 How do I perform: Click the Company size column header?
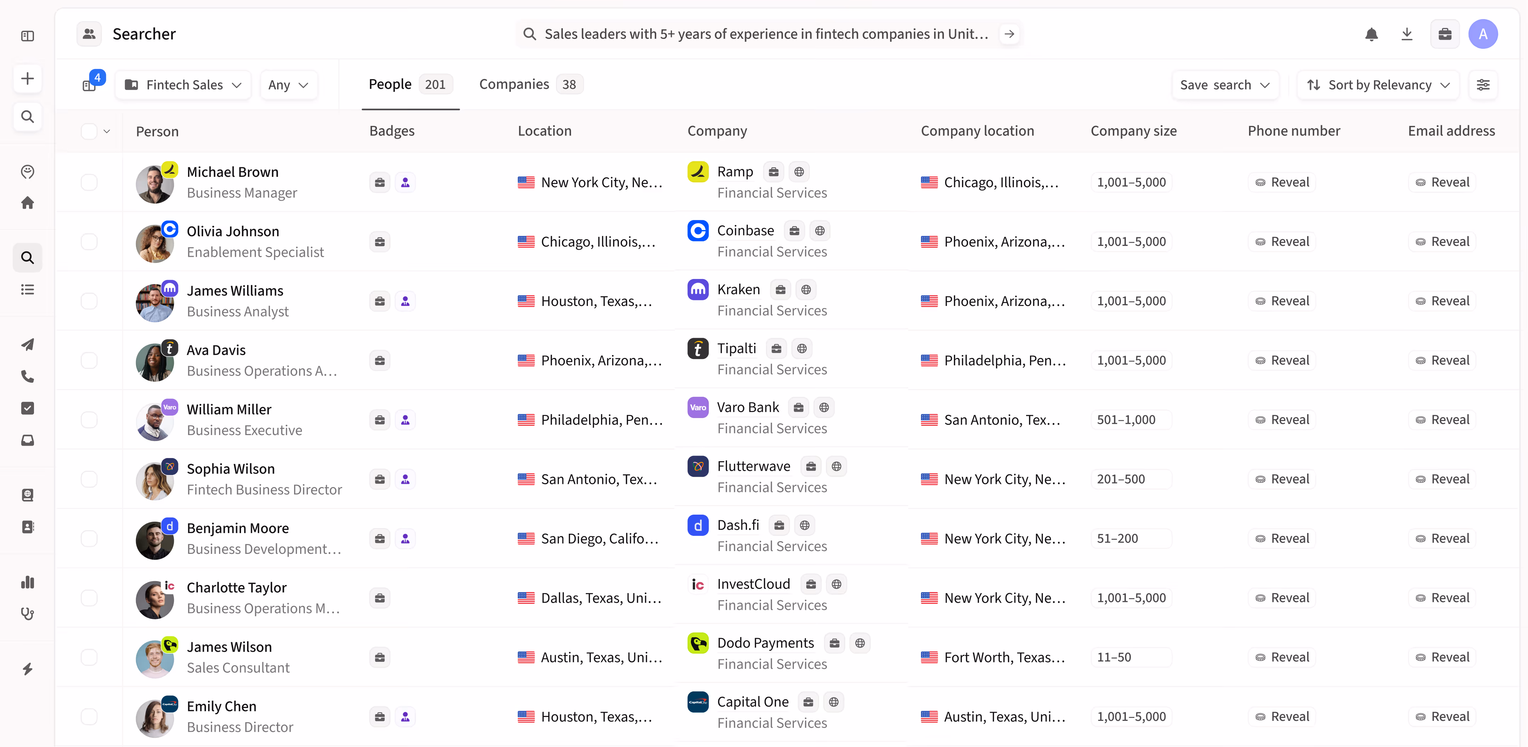pos(1133,131)
